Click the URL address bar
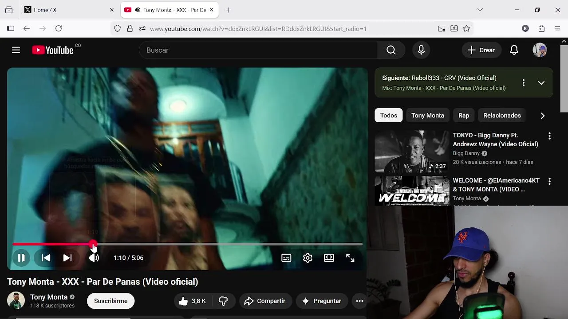The image size is (568, 319). coord(258,29)
